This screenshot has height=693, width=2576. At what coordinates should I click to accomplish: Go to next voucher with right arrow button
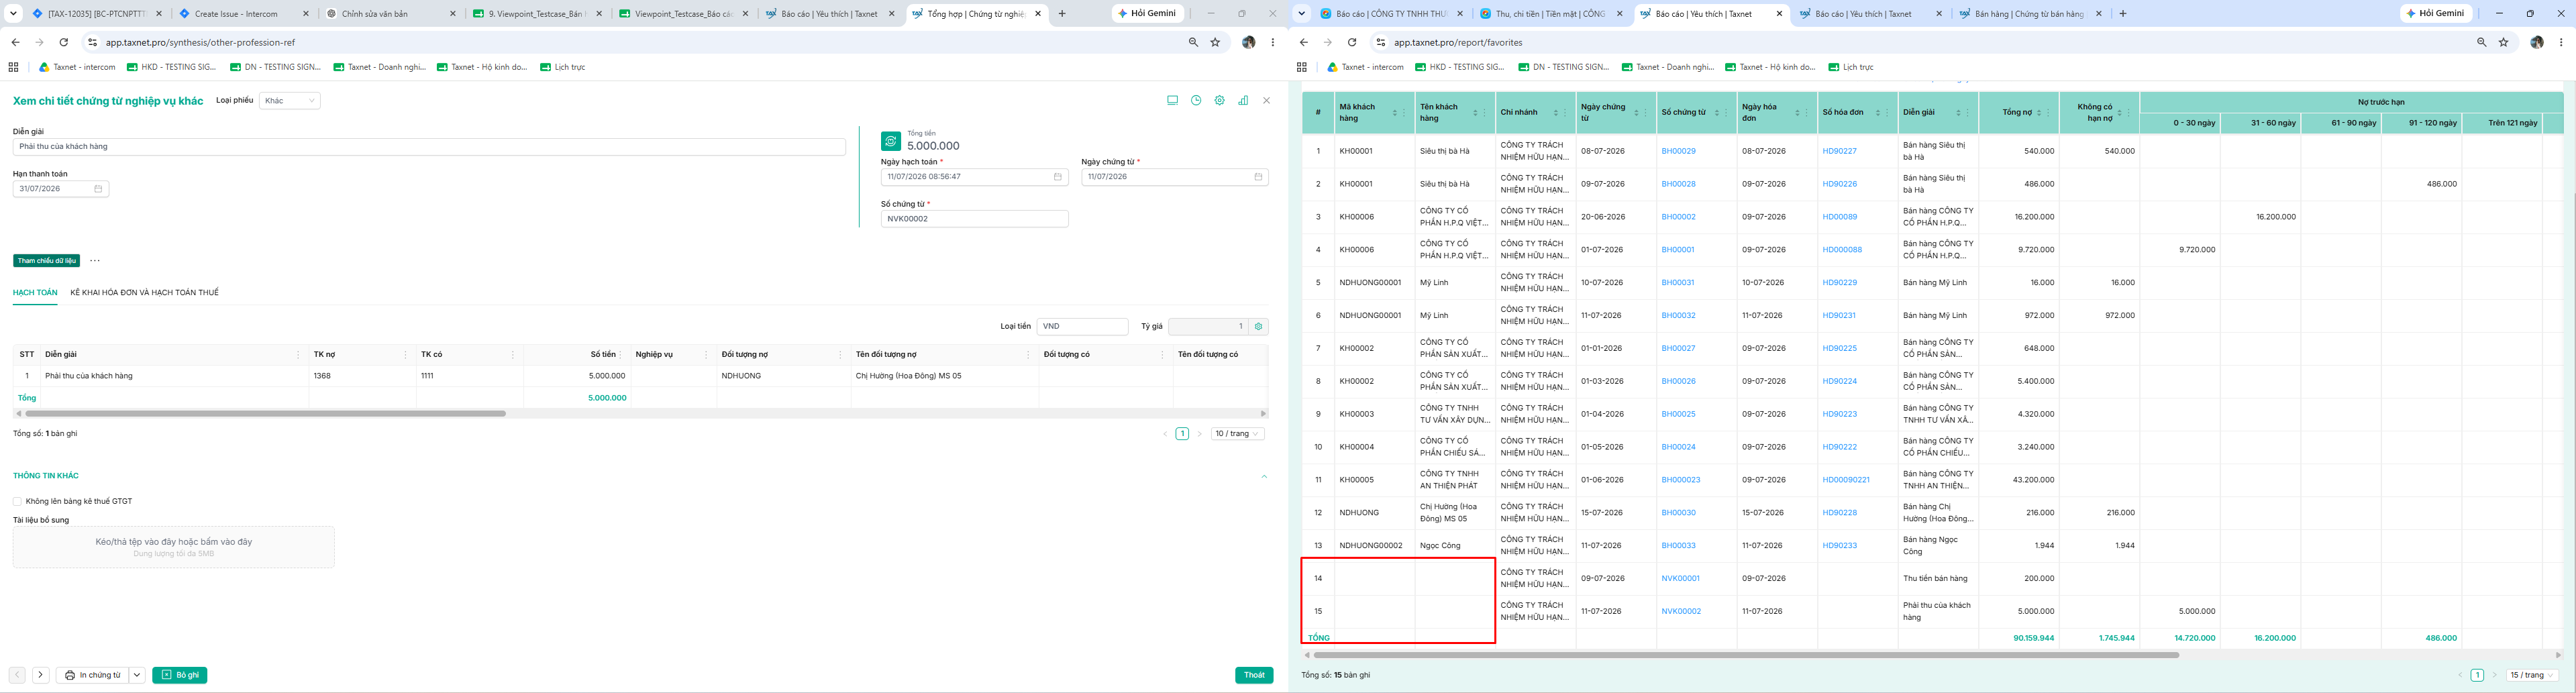[40, 675]
